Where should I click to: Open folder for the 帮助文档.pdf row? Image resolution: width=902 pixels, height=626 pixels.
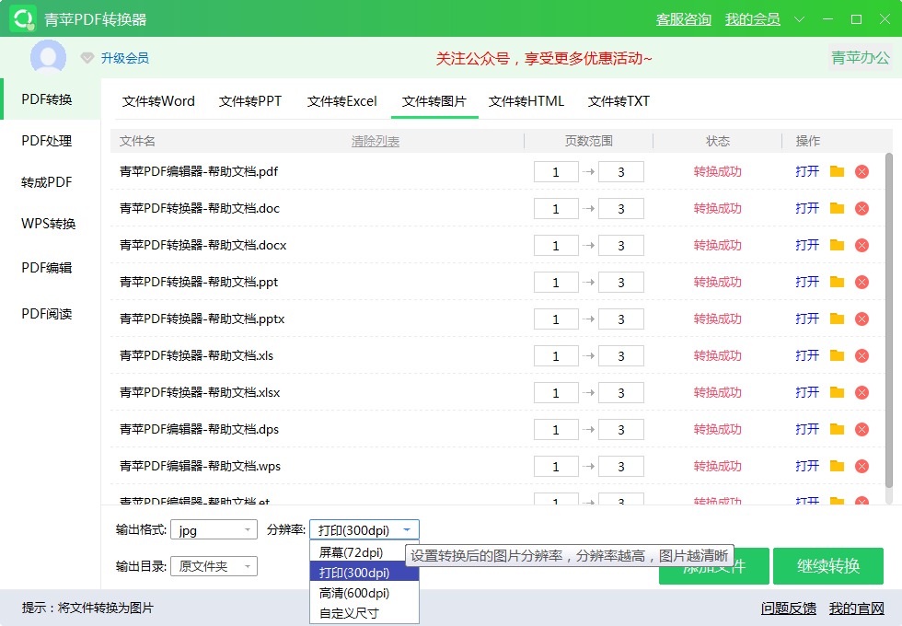pos(837,171)
